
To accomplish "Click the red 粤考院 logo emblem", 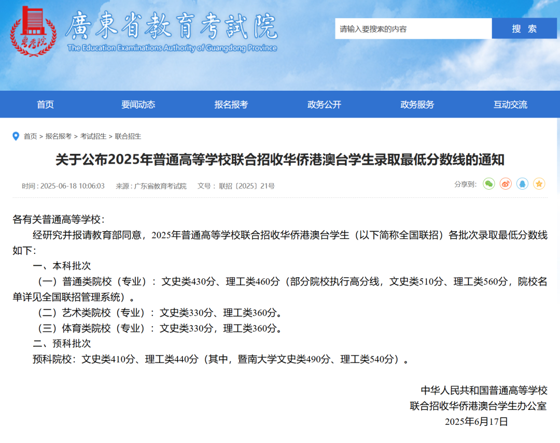I will click(x=33, y=32).
